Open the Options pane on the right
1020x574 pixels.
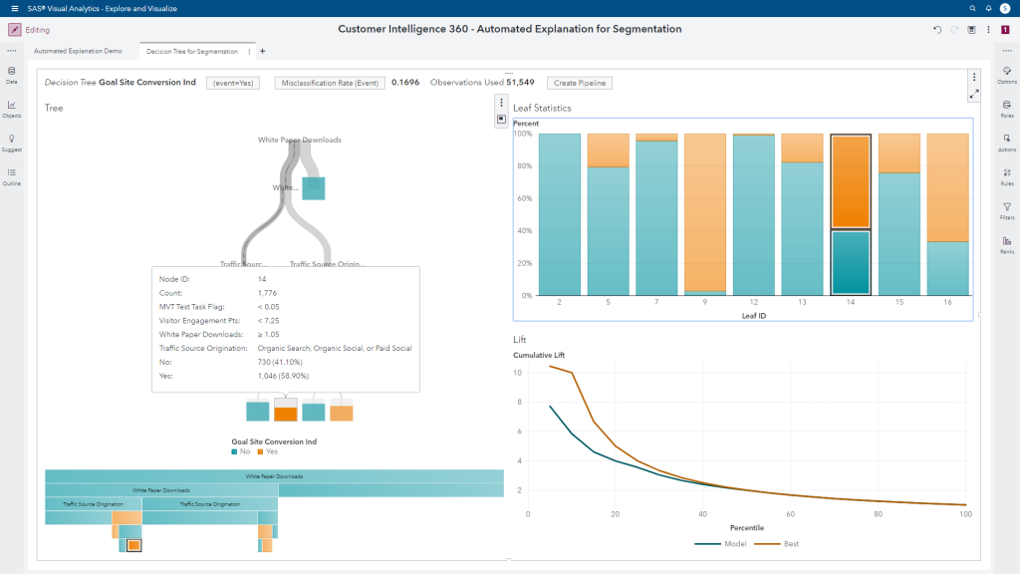pos(1007,75)
